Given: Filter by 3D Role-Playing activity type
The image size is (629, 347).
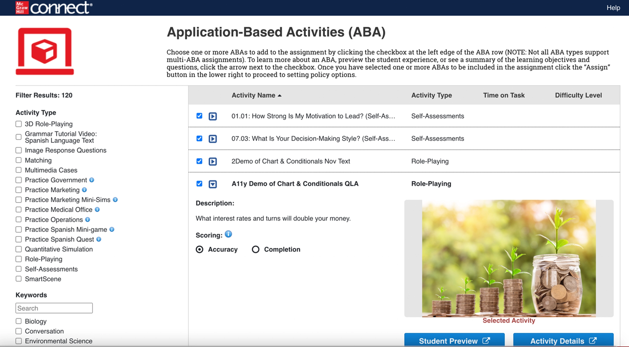Looking at the screenshot, I should (x=18, y=124).
